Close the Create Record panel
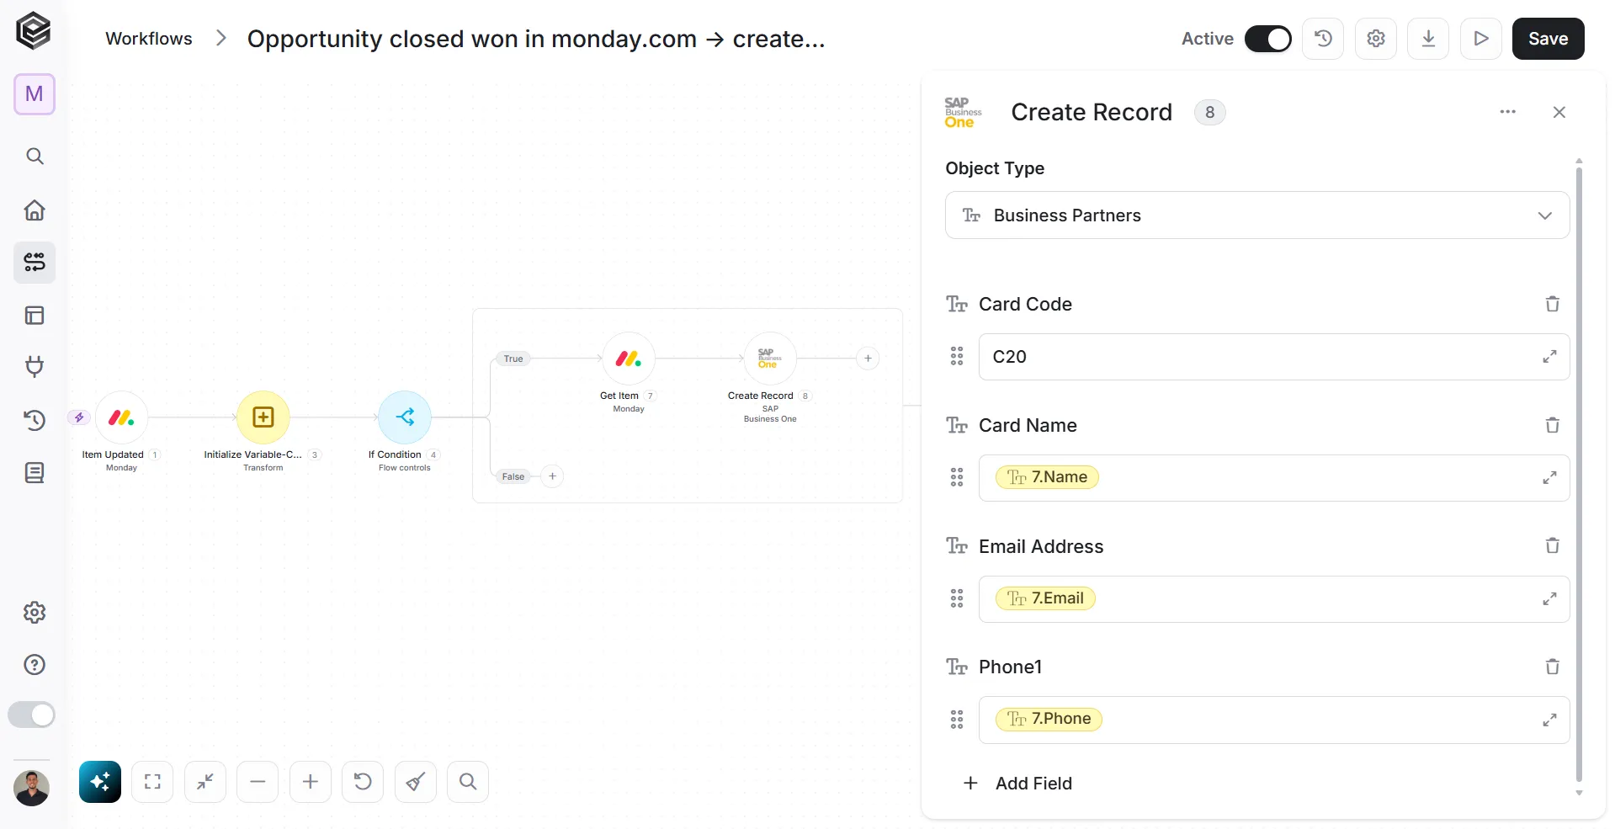 point(1559,112)
